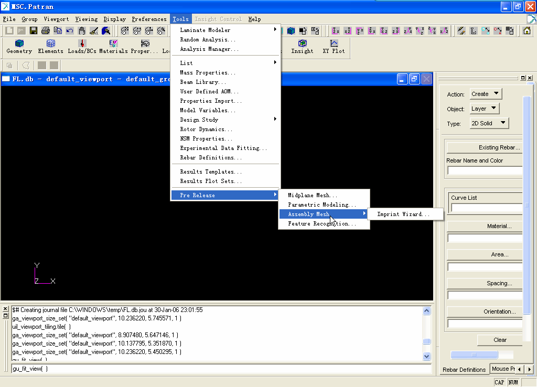Image resolution: width=537 pixels, height=387 pixels.
Task: Choose Rebar Definitions from the Tools menu
Action: point(225,157)
